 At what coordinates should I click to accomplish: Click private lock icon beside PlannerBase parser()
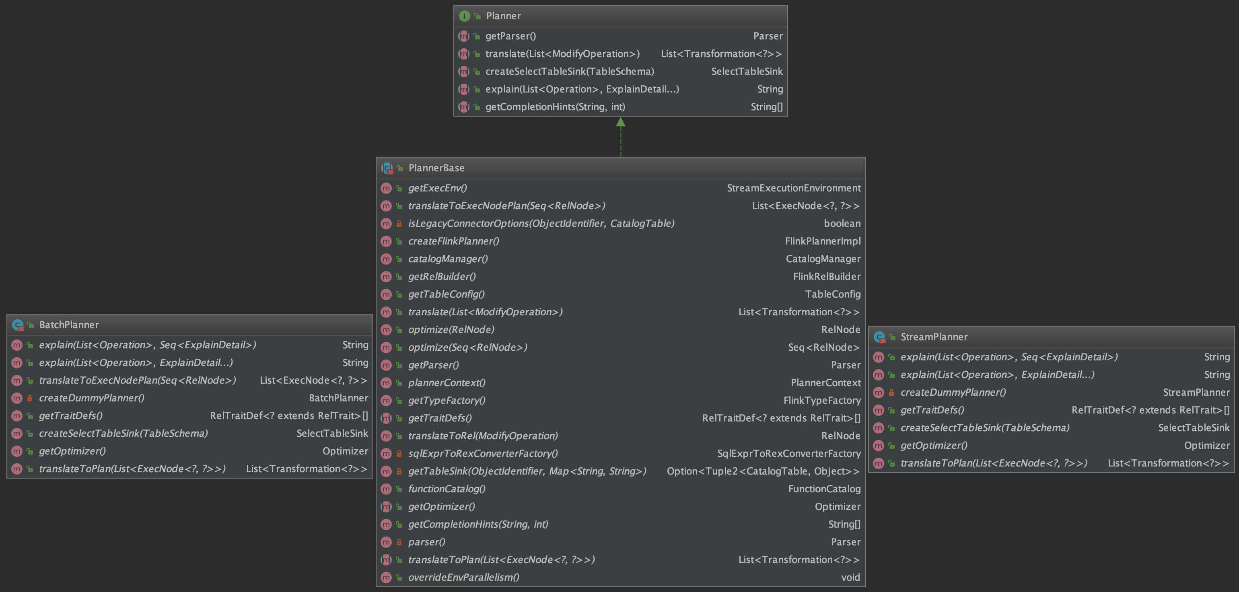(399, 542)
